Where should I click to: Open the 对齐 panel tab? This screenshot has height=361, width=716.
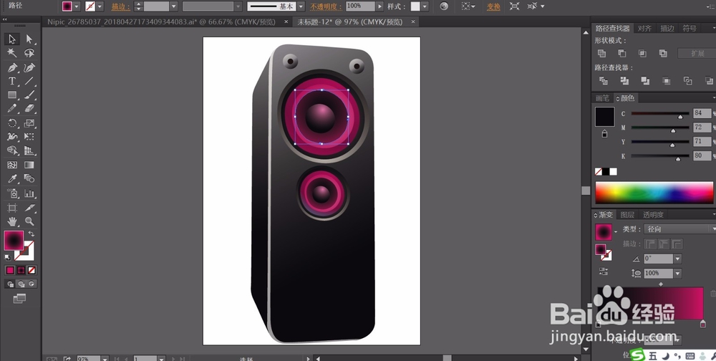pos(644,29)
